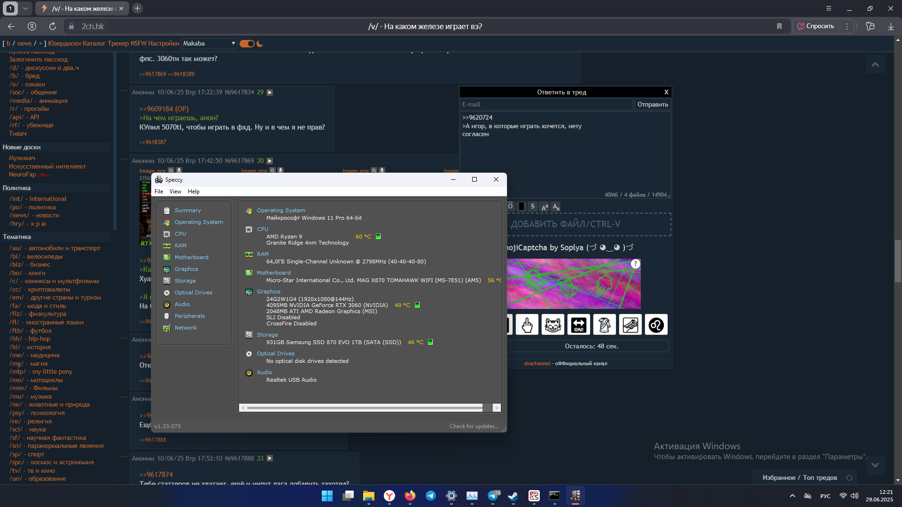Click the black spoiler formatting button
902x507 pixels.
click(521, 207)
